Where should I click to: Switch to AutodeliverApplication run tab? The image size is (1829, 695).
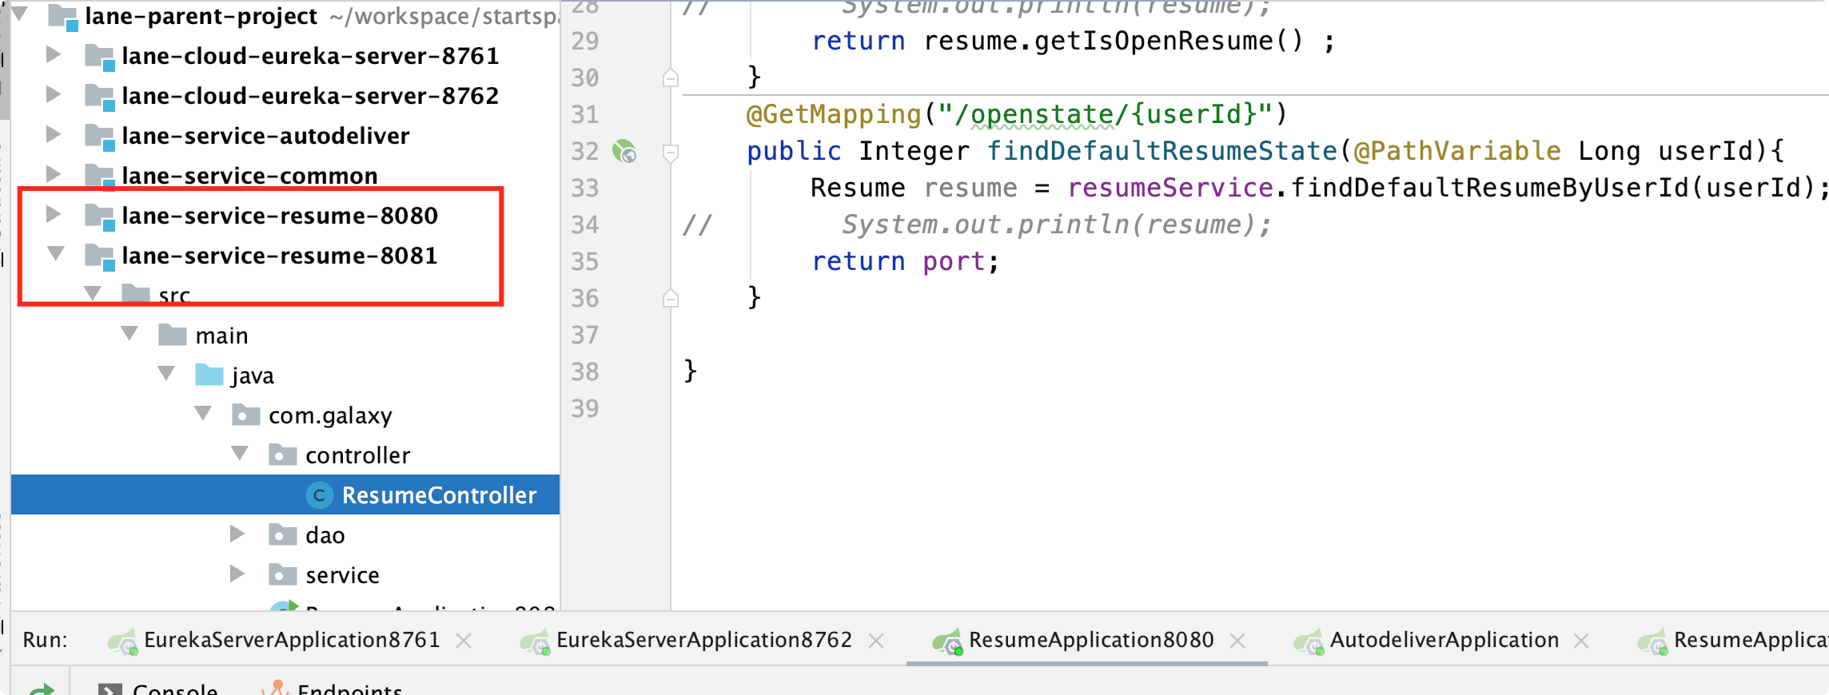pos(1444,640)
